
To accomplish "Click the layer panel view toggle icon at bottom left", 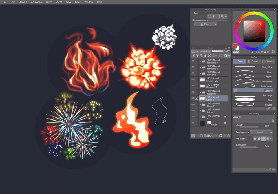I will tap(193, 136).
